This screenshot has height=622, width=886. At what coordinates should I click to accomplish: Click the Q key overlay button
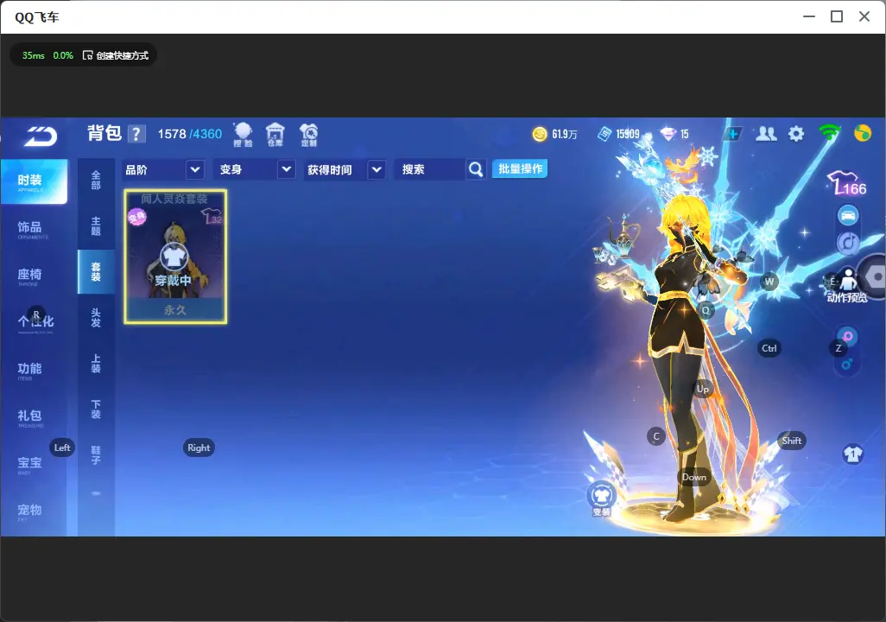(706, 310)
